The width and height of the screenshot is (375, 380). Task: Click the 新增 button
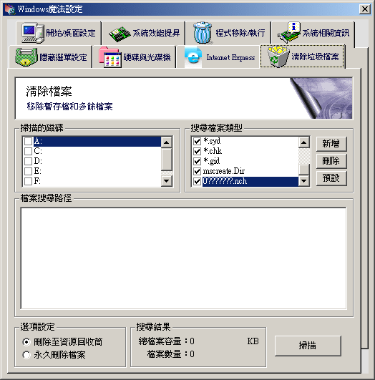pos(331,144)
